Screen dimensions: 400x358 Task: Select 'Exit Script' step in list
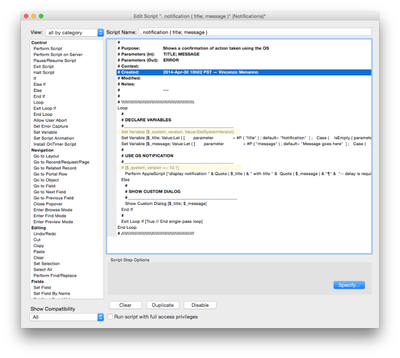[43, 67]
